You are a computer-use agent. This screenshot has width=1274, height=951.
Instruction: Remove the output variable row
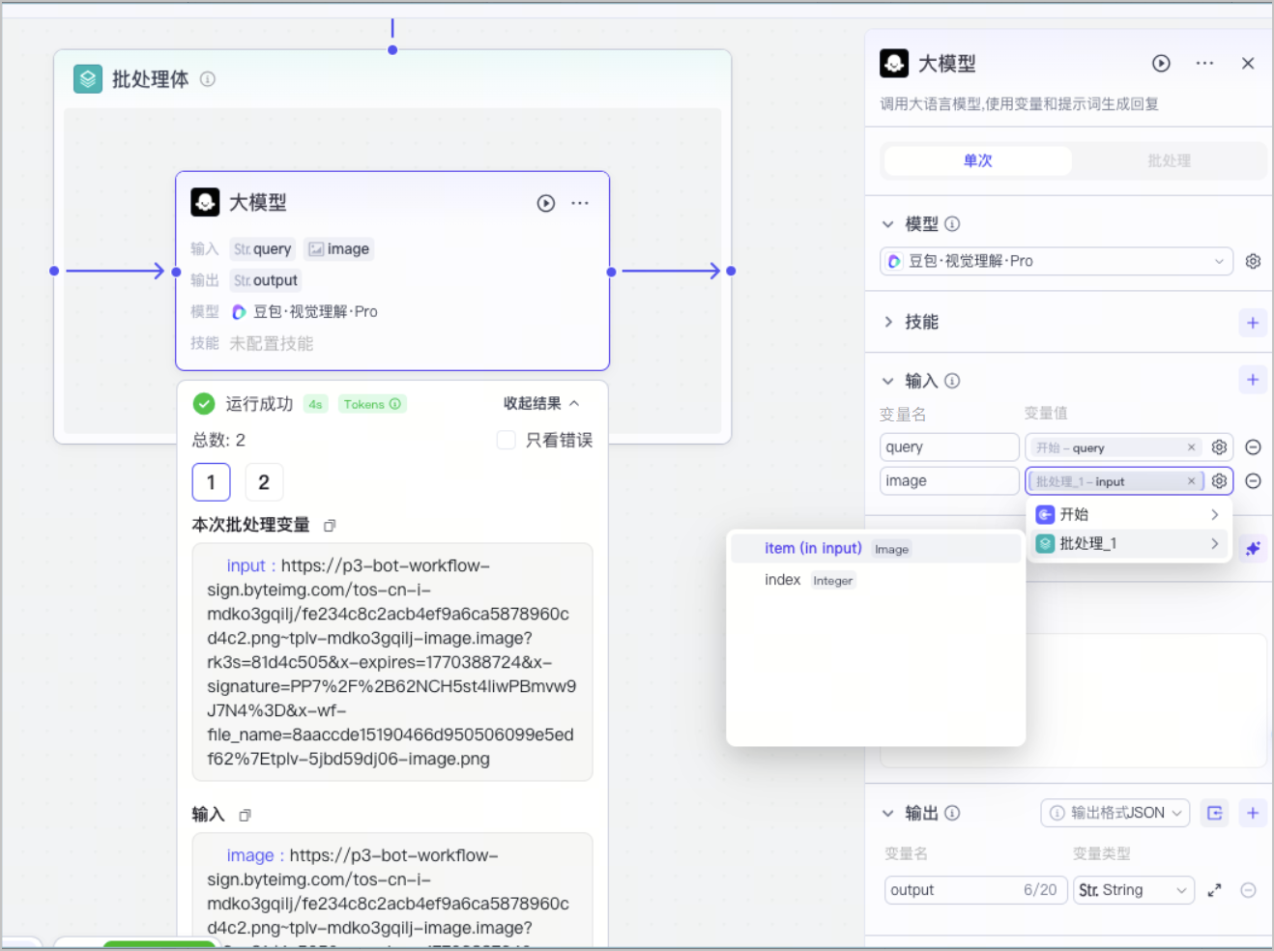(x=1248, y=890)
